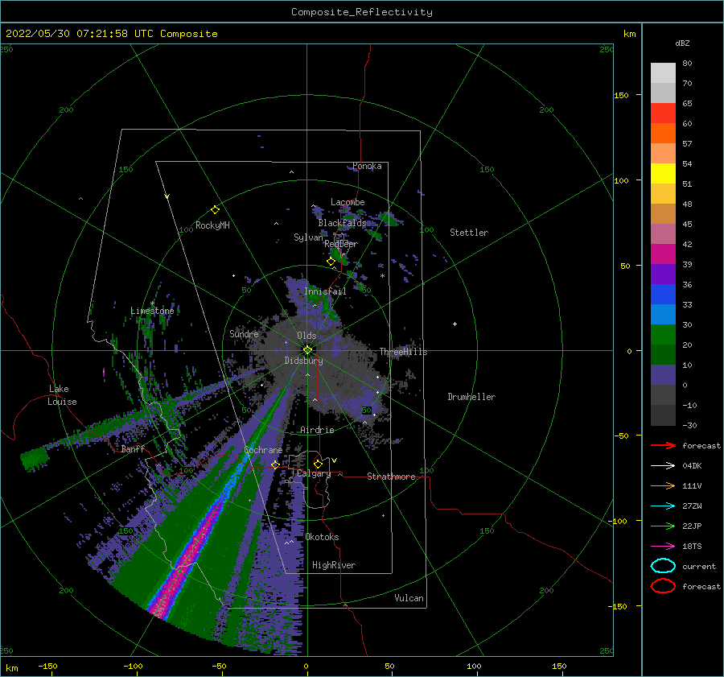Click the Airdrie label
Image resolution: width=724 pixels, height=677 pixels.
[317, 430]
